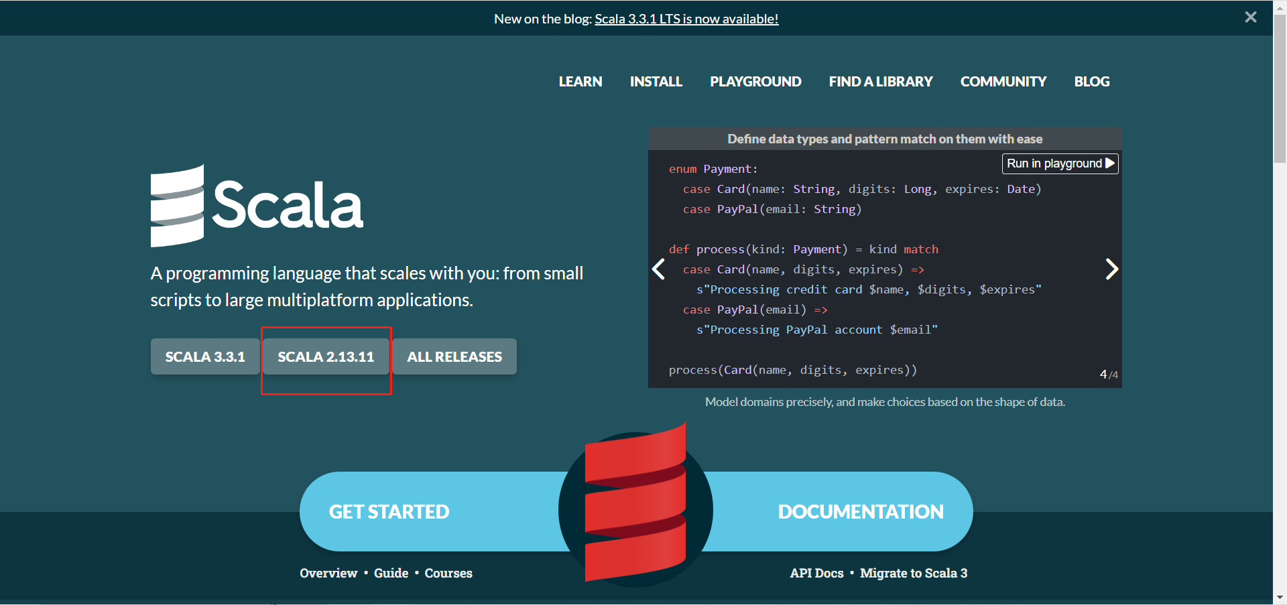Show previous code example slide
The height and width of the screenshot is (605, 1287).
[659, 269]
